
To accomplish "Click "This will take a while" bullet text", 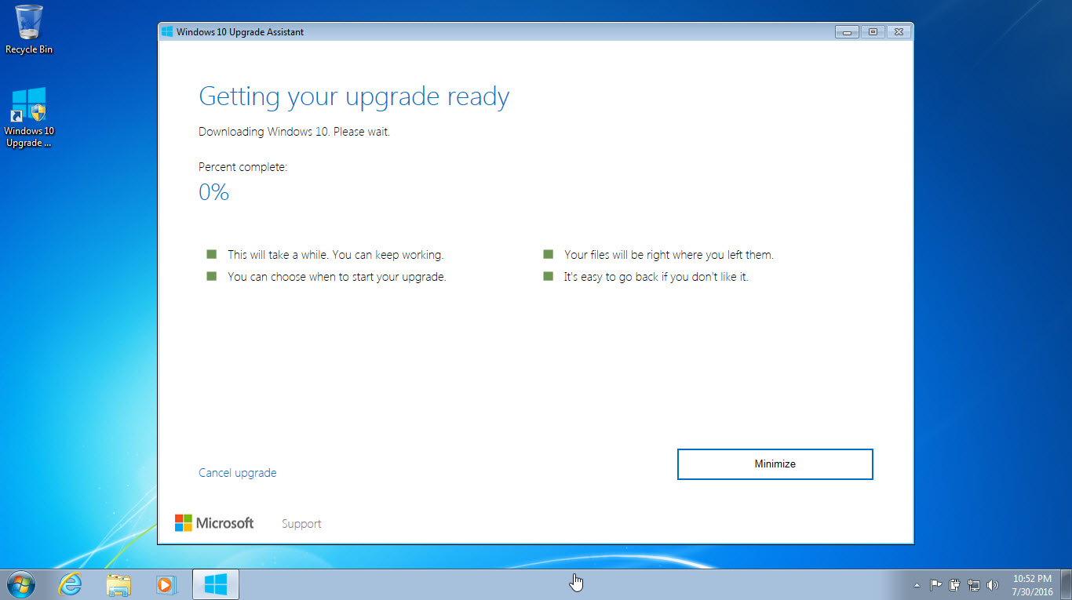I will tap(336, 255).
